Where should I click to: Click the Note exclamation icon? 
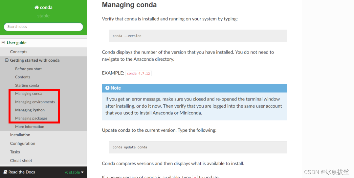click(x=107, y=88)
